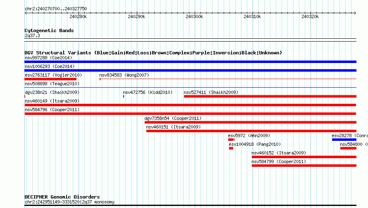Screen dimensions: 368x208
Task: Select the dgv7358n54 (Cooper2011) red bar
Action: coord(251,122)
